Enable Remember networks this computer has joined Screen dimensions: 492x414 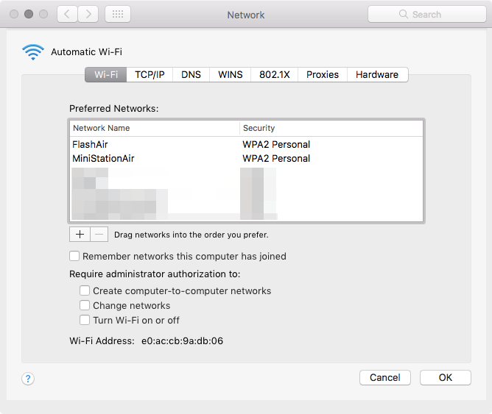(74, 257)
